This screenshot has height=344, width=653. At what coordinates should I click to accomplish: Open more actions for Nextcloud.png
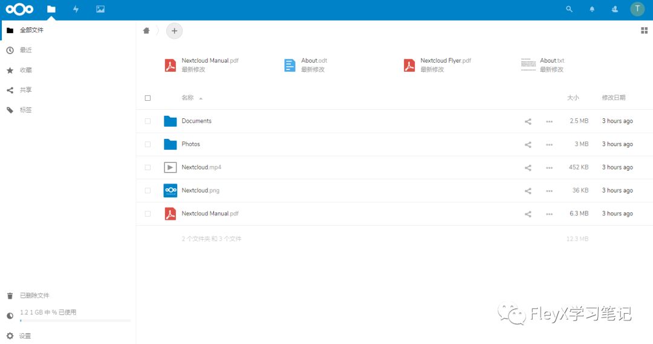(549, 191)
